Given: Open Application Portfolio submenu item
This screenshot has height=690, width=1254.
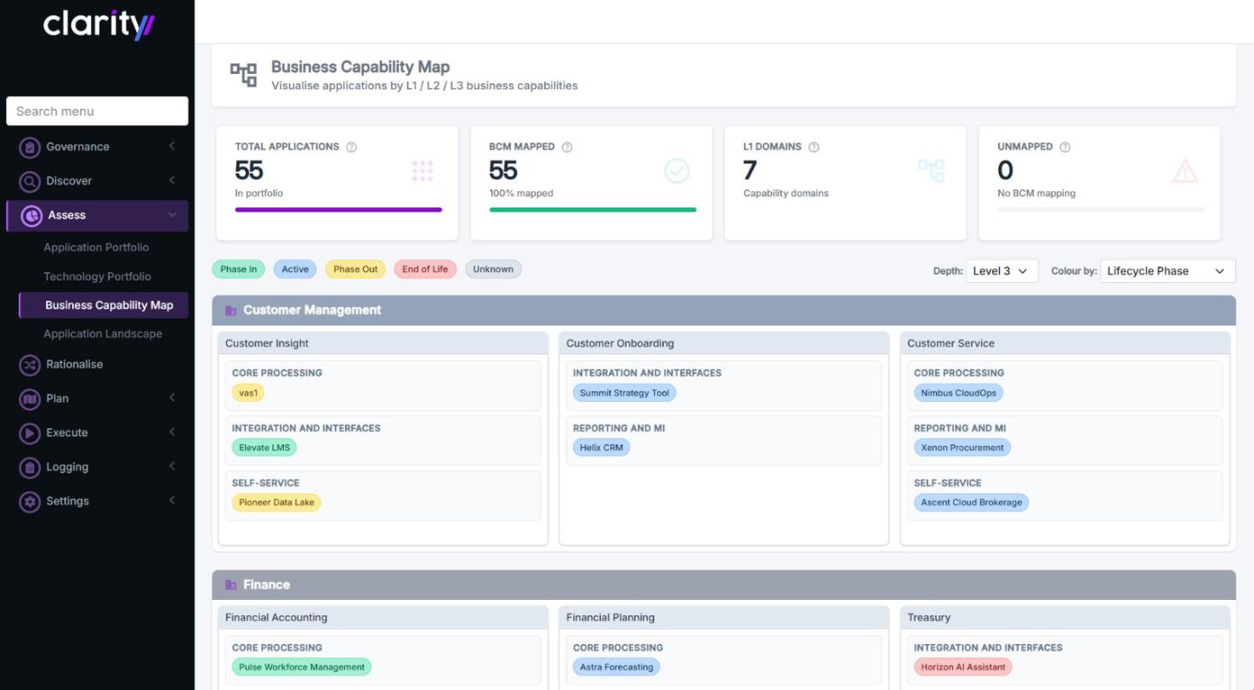Looking at the screenshot, I should pos(96,248).
